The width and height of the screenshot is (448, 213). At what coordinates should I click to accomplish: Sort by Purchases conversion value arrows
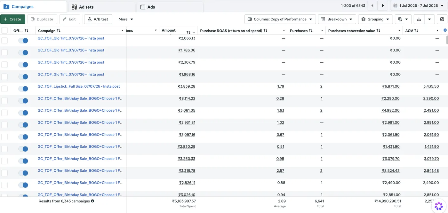point(379,31)
